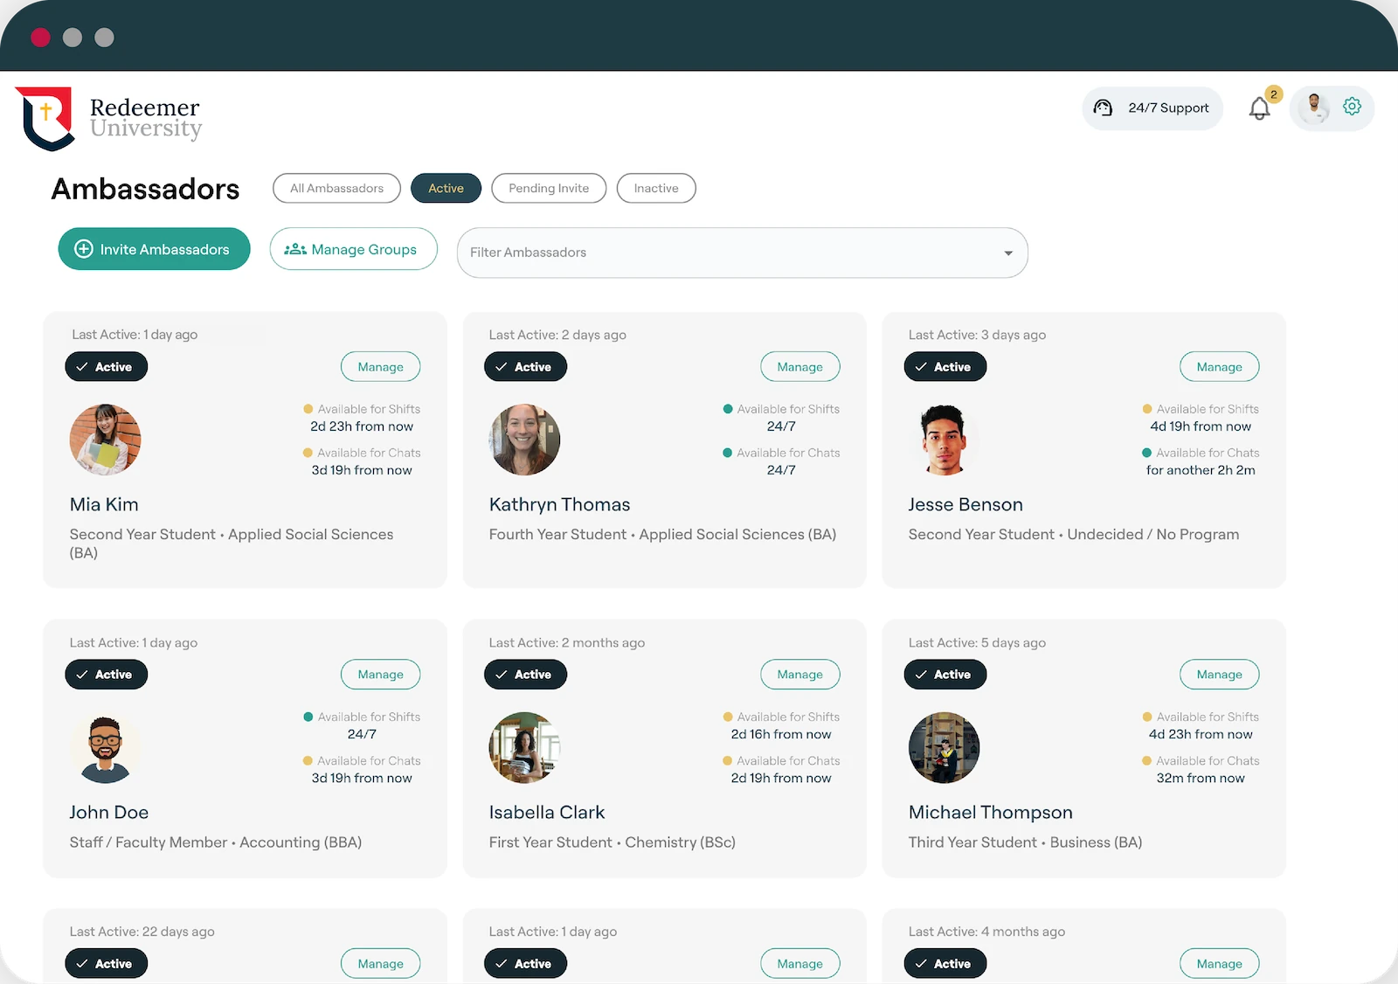
Task: Toggle Active badge under 4 months ago
Action: click(945, 964)
